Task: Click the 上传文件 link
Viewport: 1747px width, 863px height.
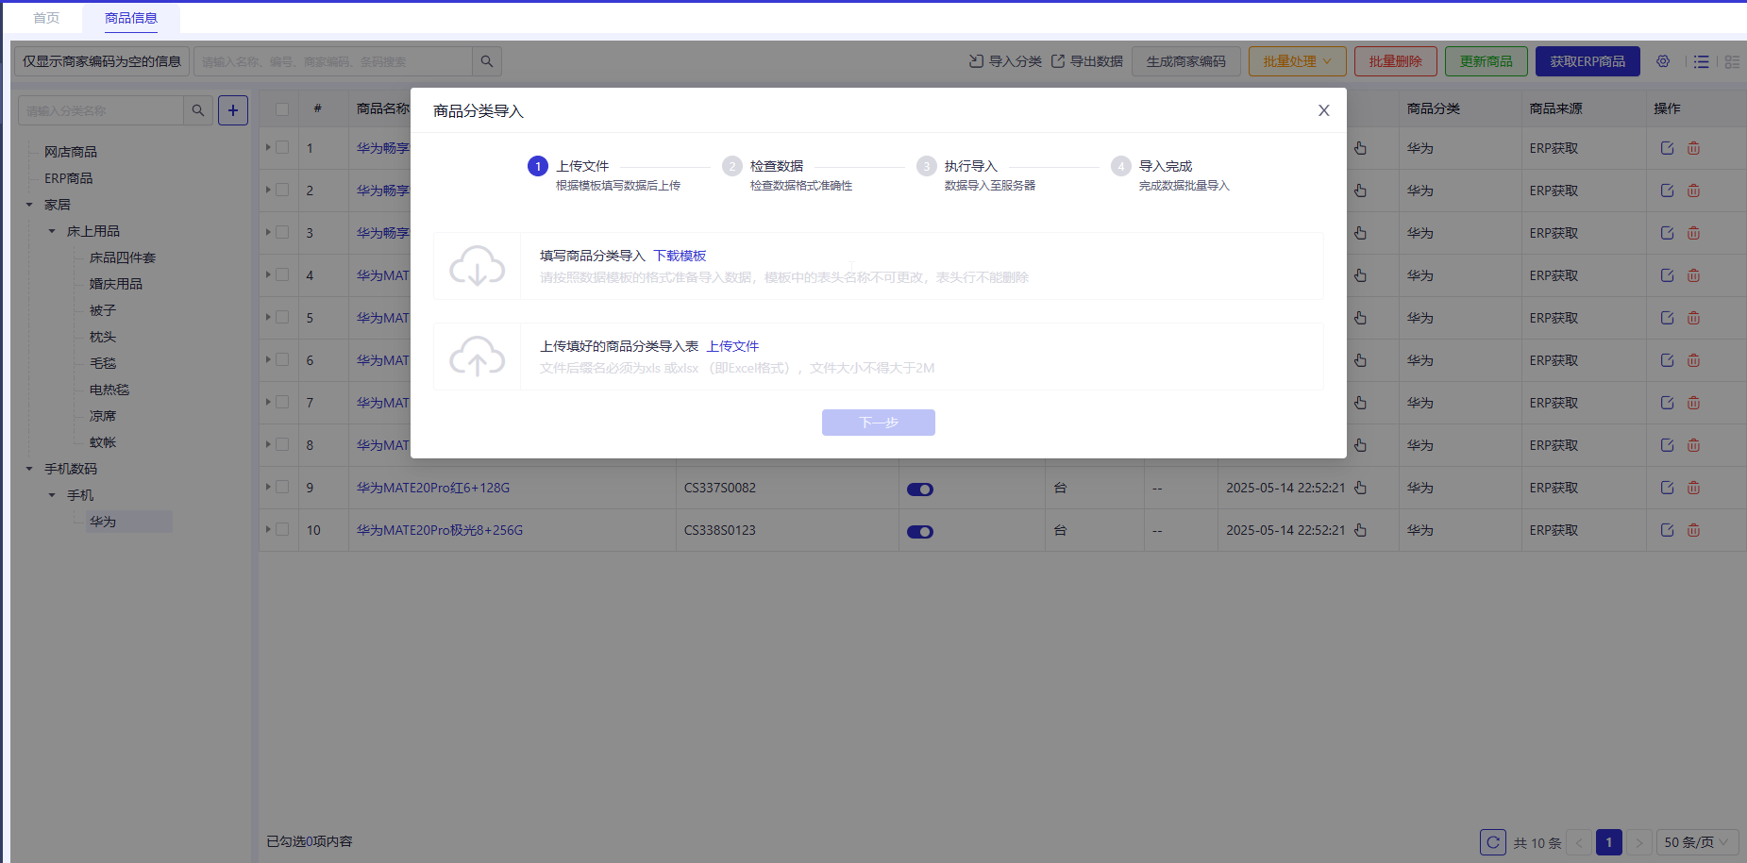Action: [732, 346]
